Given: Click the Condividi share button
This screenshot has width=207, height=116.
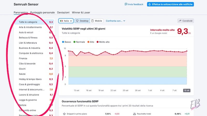Looking at the screenshot, I should click(186, 21).
